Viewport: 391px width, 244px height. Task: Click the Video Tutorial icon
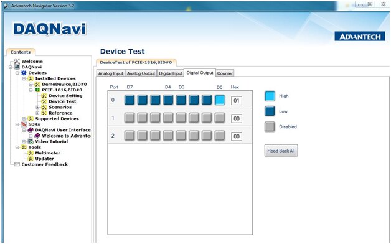[x=31, y=141]
